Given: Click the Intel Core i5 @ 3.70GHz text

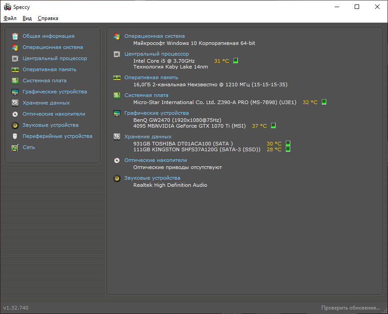Looking at the screenshot, I should tap(164, 61).
